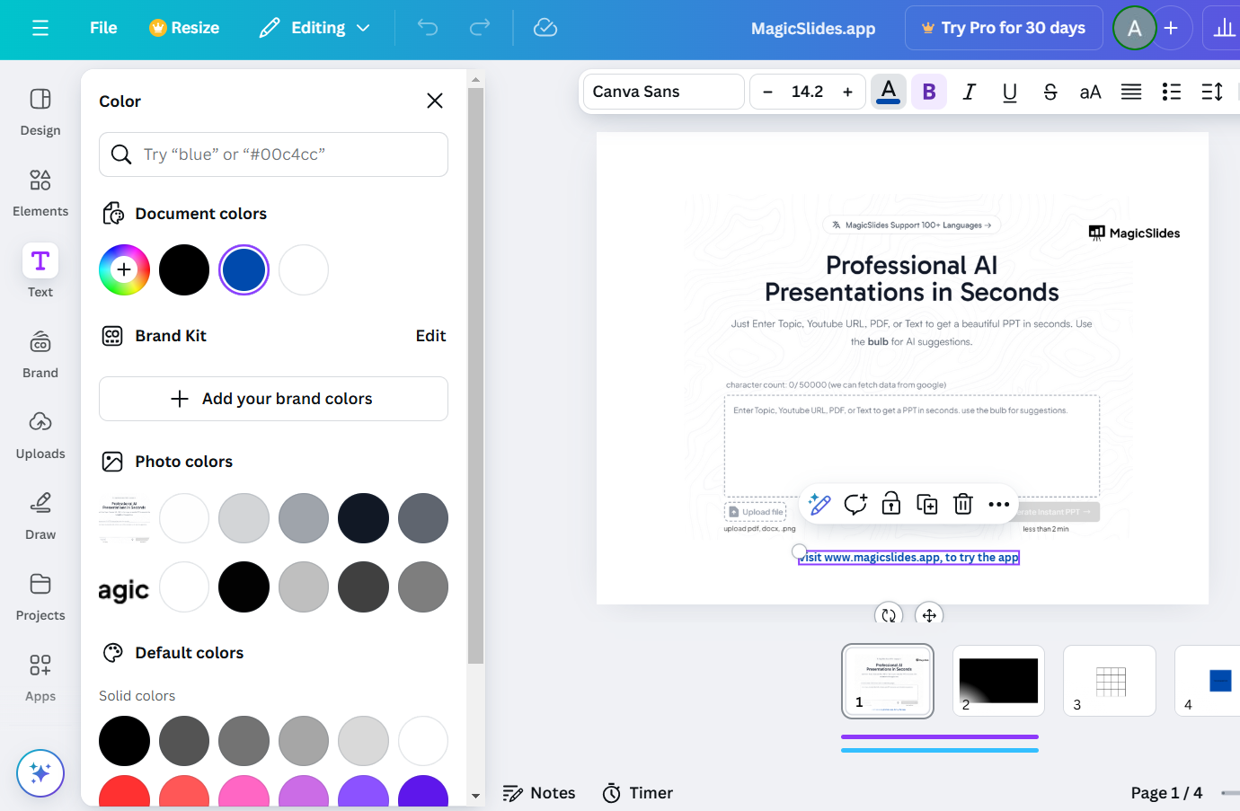Click the rotate handle below the slide
The width and height of the screenshot is (1240, 811).
(x=889, y=614)
